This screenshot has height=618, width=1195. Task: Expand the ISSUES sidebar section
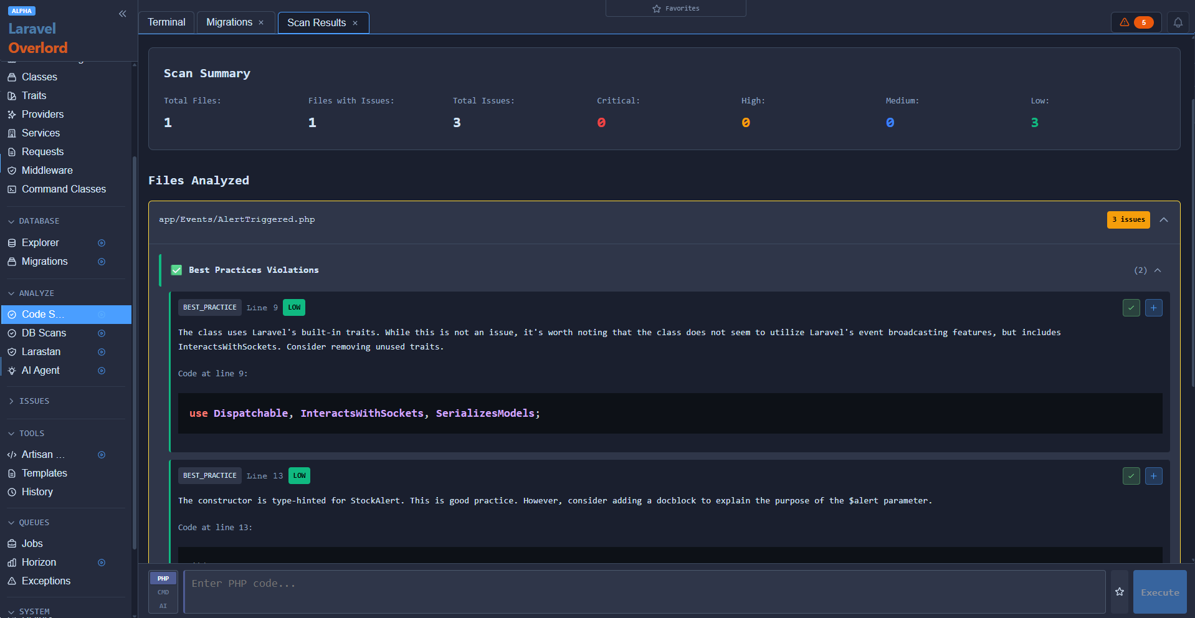(x=11, y=401)
